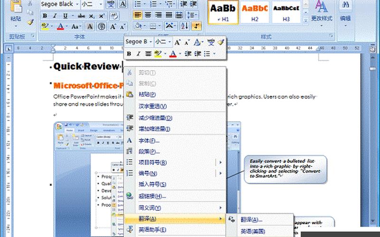Click Shrink Font icon in ribbon
This screenshot has width=380, height=237.
pos(123,27)
